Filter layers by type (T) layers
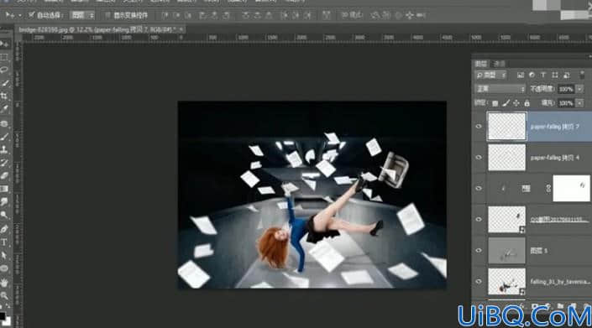Viewport: 592px width, 328px height. pos(543,75)
